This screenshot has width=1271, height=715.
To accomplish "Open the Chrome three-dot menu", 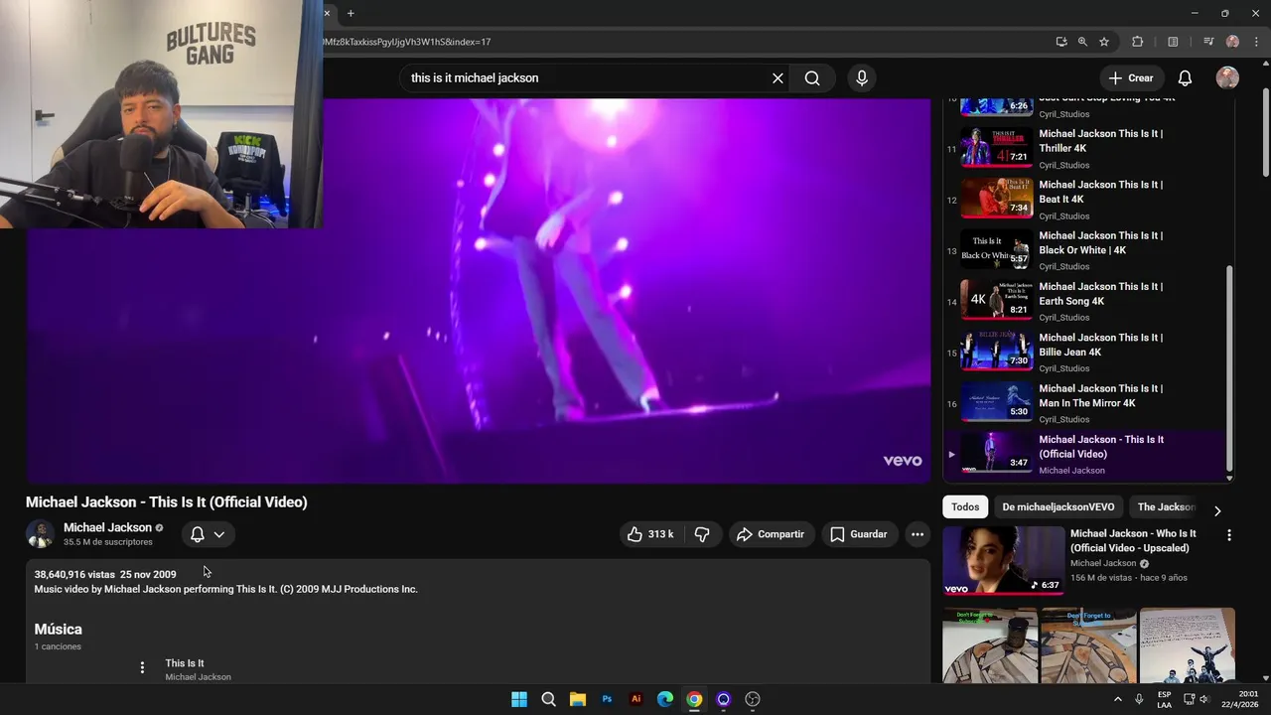I will 1256,42.
